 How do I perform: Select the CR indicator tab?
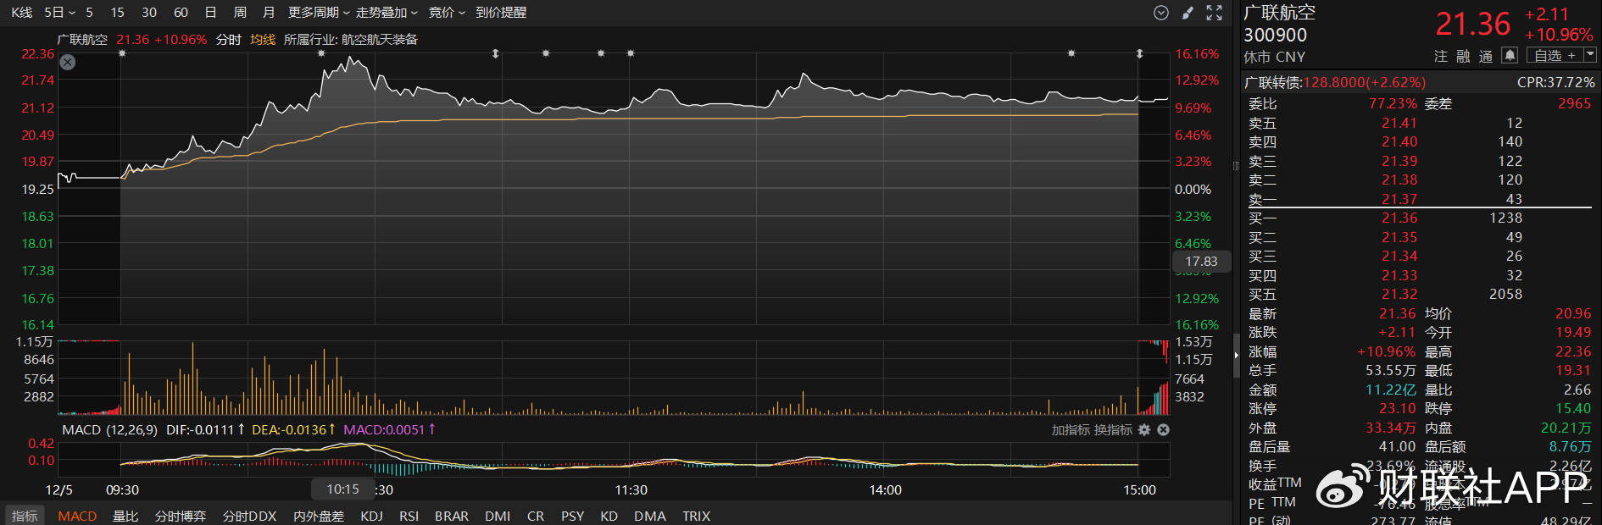(536, 516)
